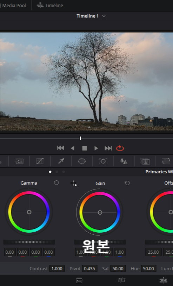Click the Hue label
Image resolution: width=173 pixels, height=286 pixels.
[135, 269]
